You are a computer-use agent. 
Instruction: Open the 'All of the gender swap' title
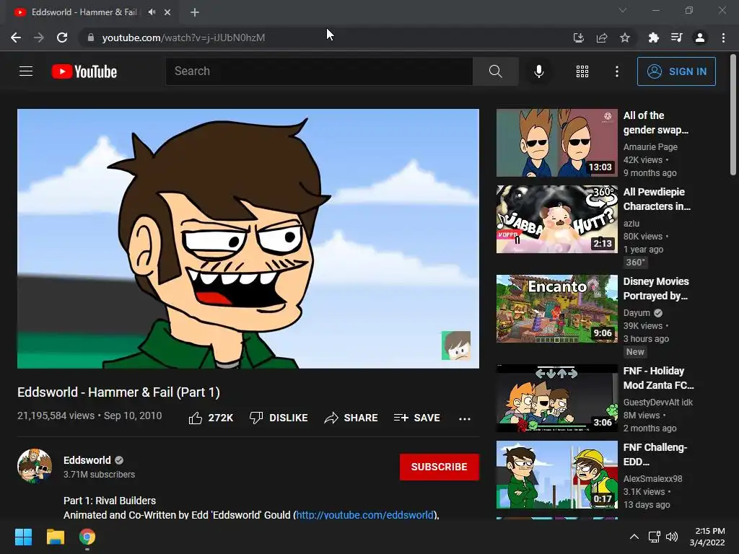click(655, 123)
